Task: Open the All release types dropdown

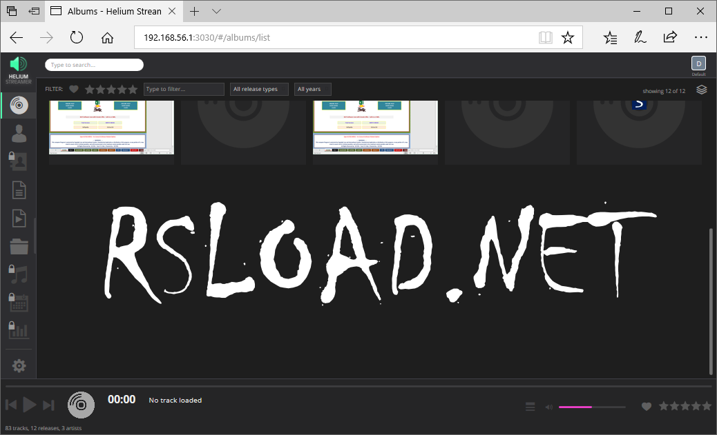Action: tap(259, 89)
